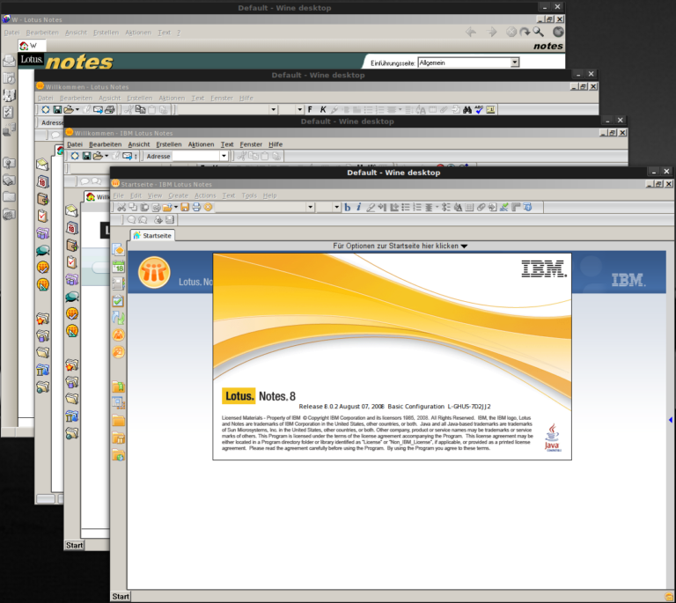Click Copy icon in Startseite window toolbar

click(x=133, y=208)
